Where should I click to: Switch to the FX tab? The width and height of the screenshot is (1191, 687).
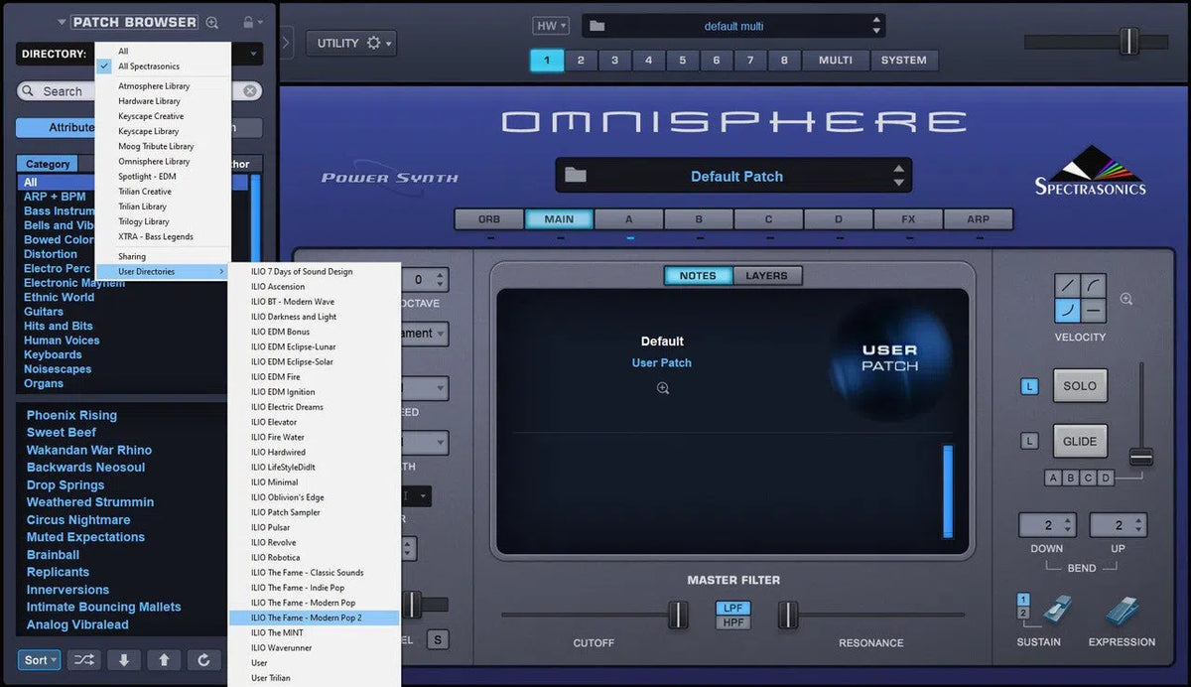(908, 219)
